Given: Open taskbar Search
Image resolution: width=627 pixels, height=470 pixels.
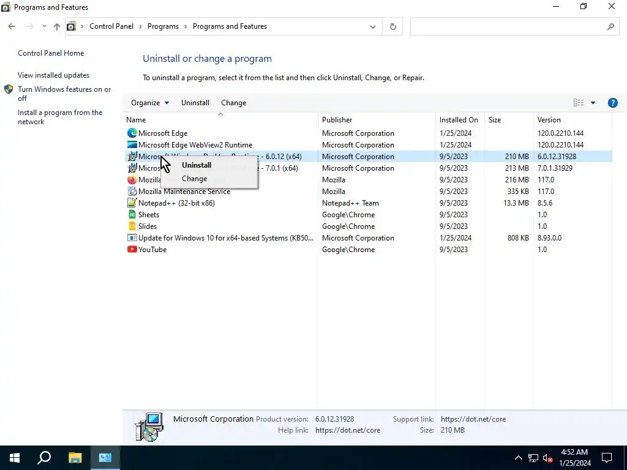Looking at the screenshot, I should coord(44,458).
